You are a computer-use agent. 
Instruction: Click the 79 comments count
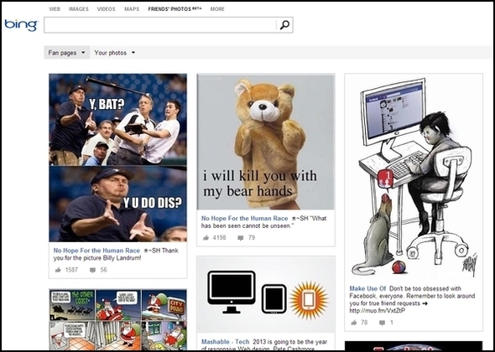(x=252, y=238)
